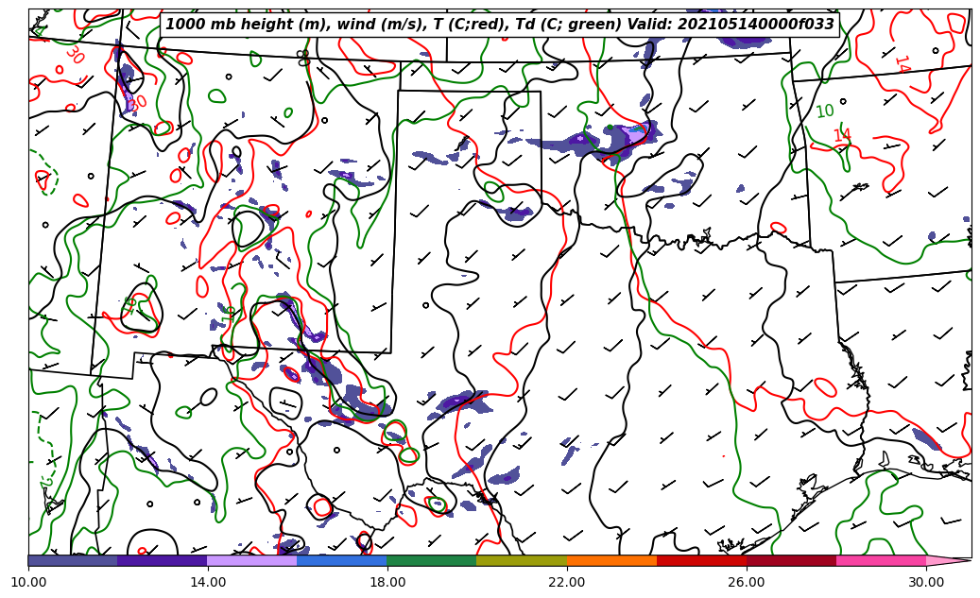Screen dimensions: 980x598
Task: Click the green colorbar segment
Action: [x=432, y=560]
